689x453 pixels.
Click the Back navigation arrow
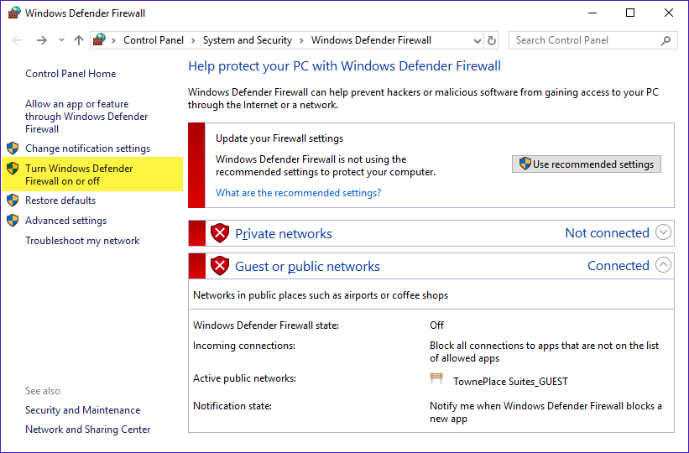coord(17,40)
